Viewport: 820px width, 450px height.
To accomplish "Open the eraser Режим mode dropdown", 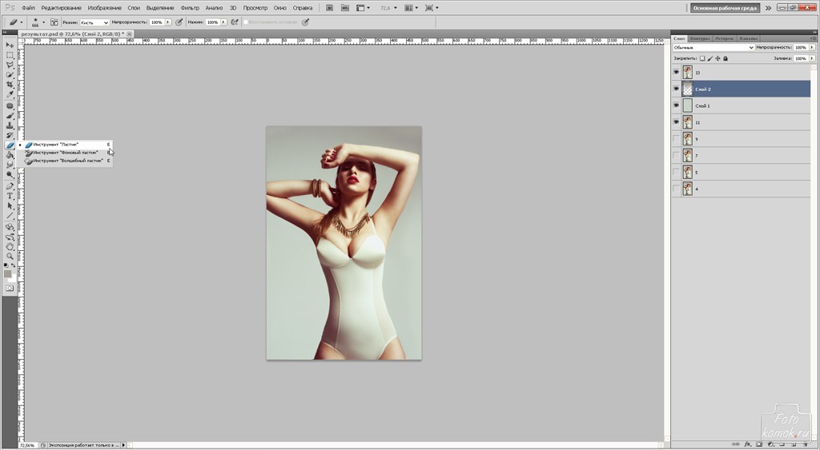I will pyautogui.click(x=94, y=22).
